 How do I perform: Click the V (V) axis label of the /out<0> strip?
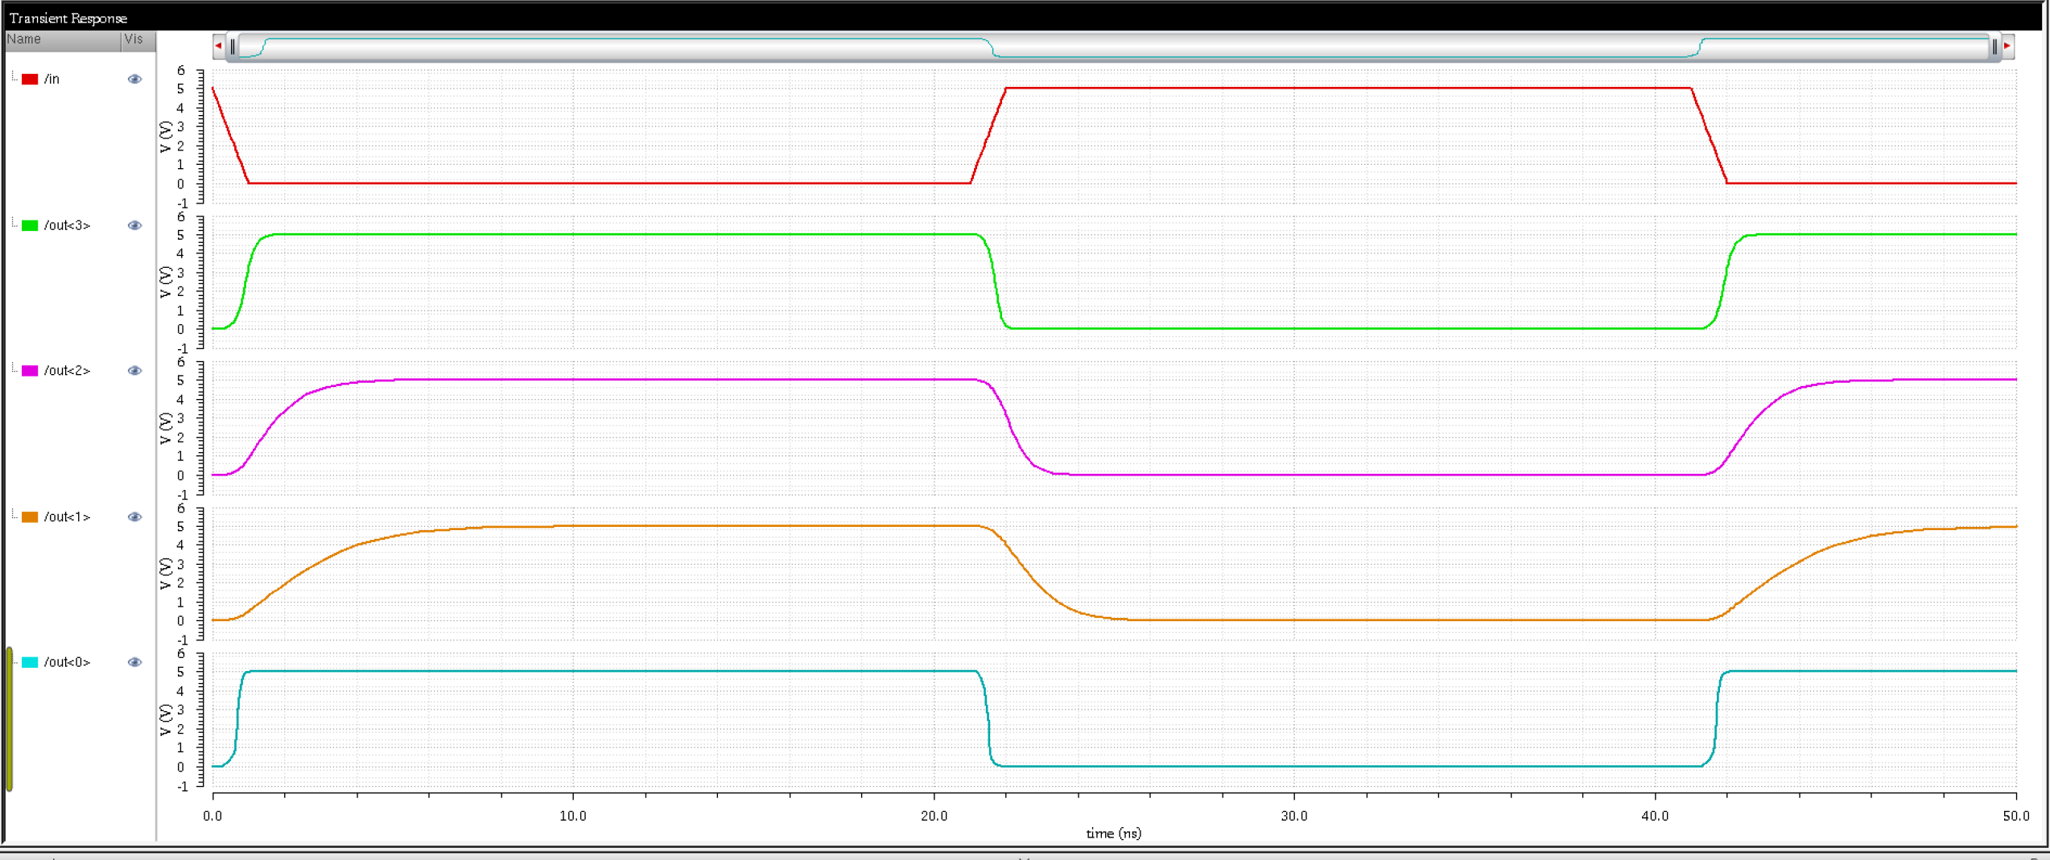[x=166, y=719]
